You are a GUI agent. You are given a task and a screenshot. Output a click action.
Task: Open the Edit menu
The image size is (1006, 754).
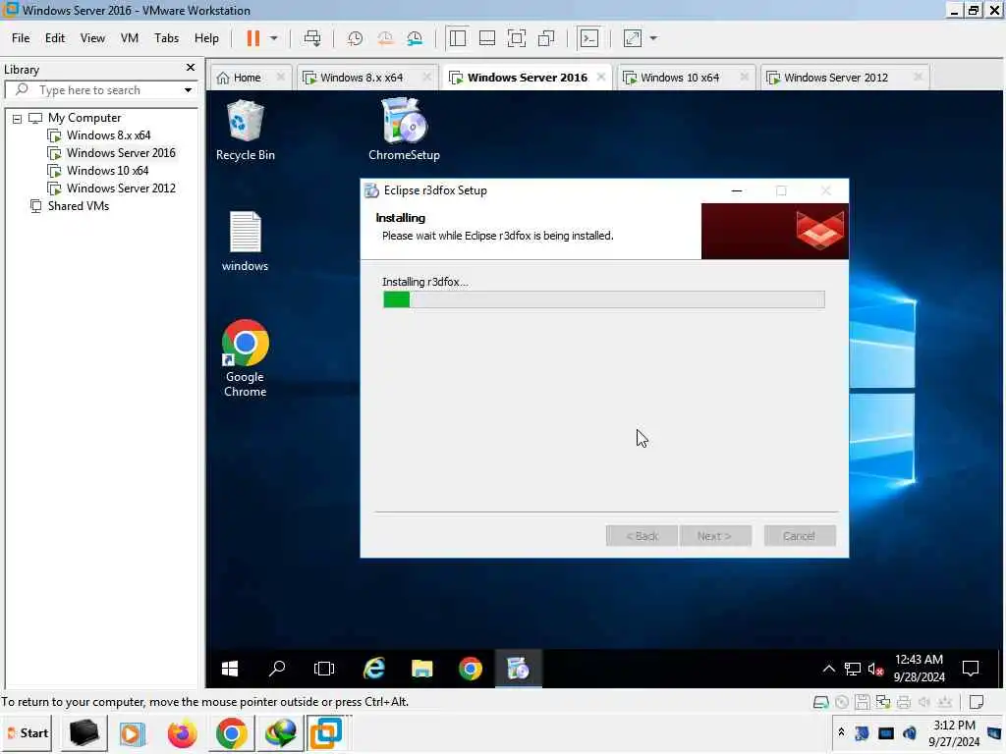(55, 38)
